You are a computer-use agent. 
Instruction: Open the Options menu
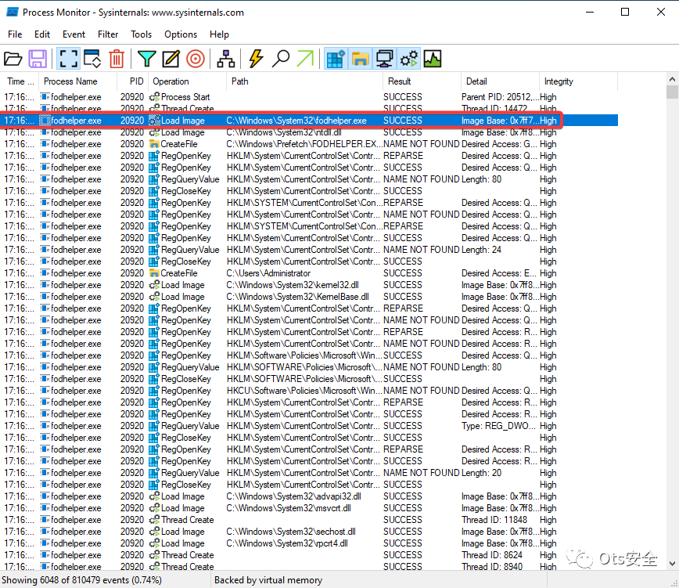pos(181,34)
